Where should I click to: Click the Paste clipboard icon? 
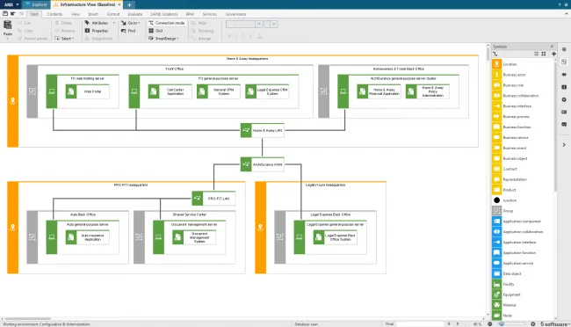8,25
